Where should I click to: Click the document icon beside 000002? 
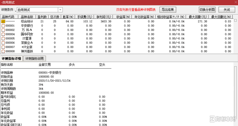pyautogui.click(x=3, y=30)
